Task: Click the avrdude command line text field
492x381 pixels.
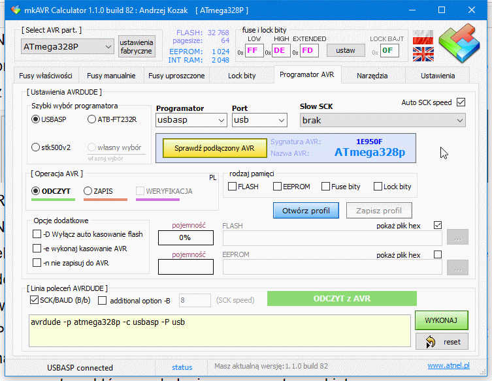Action: click(x=220, y=330)
